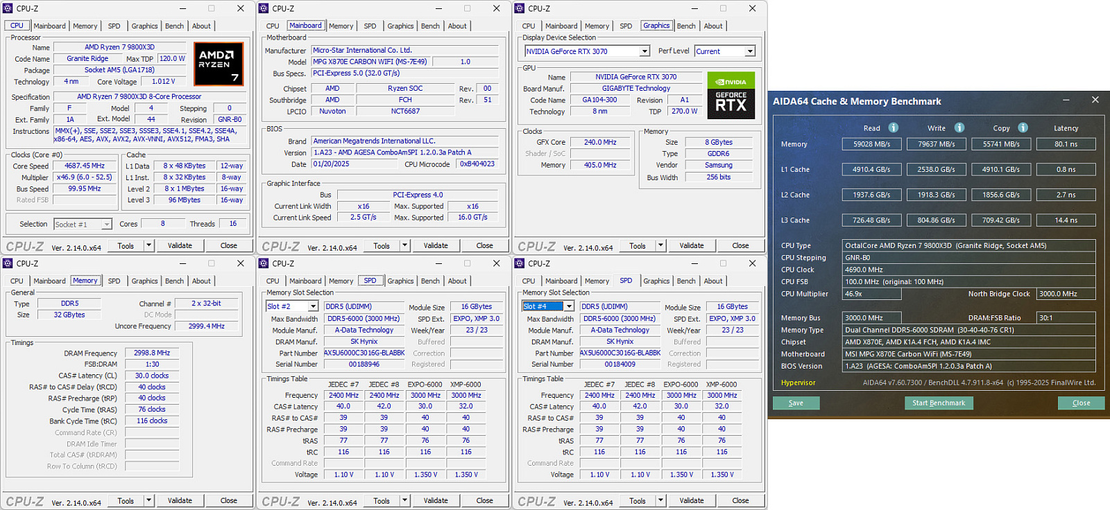Click Validate in the CPU-Z Processor window
Screen dimensions: 1110x510
(x=180, y=245)
